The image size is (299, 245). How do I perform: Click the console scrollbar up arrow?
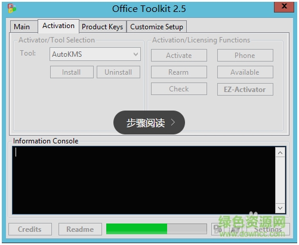click(x=280, y=152)
